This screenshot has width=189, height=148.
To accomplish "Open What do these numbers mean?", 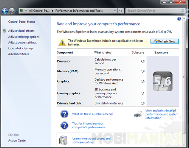I will [x=93, y=114].
